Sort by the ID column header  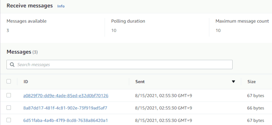(26, 82)
